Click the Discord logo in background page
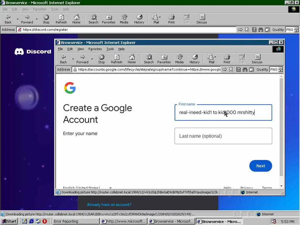Image resolution: width=300 pixels, height=225 pixels. [33, 52]
